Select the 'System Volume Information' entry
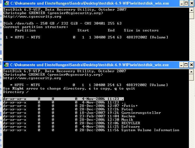 [x=91, y=130]
